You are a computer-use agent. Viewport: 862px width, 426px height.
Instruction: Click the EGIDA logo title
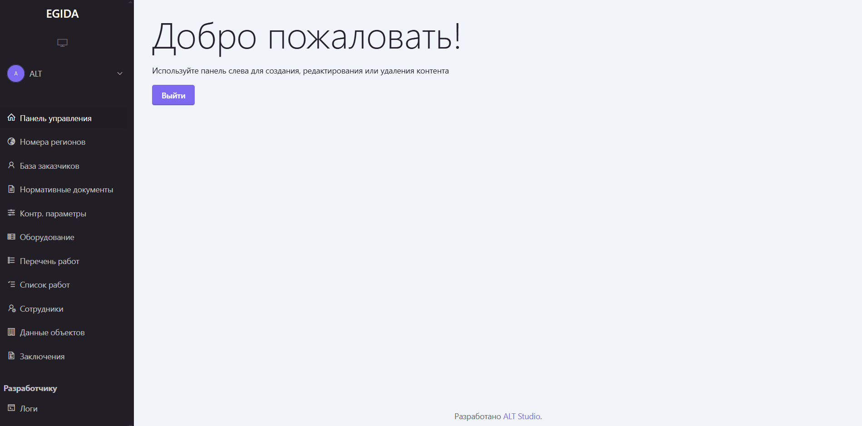pyautogui.click(x=62, y=14)
